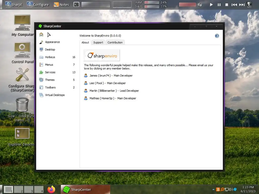Click the SWP usage bar

pos(152,6)
